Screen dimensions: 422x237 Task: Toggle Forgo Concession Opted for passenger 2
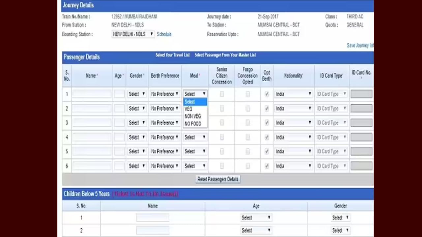[x=247, y=109]
